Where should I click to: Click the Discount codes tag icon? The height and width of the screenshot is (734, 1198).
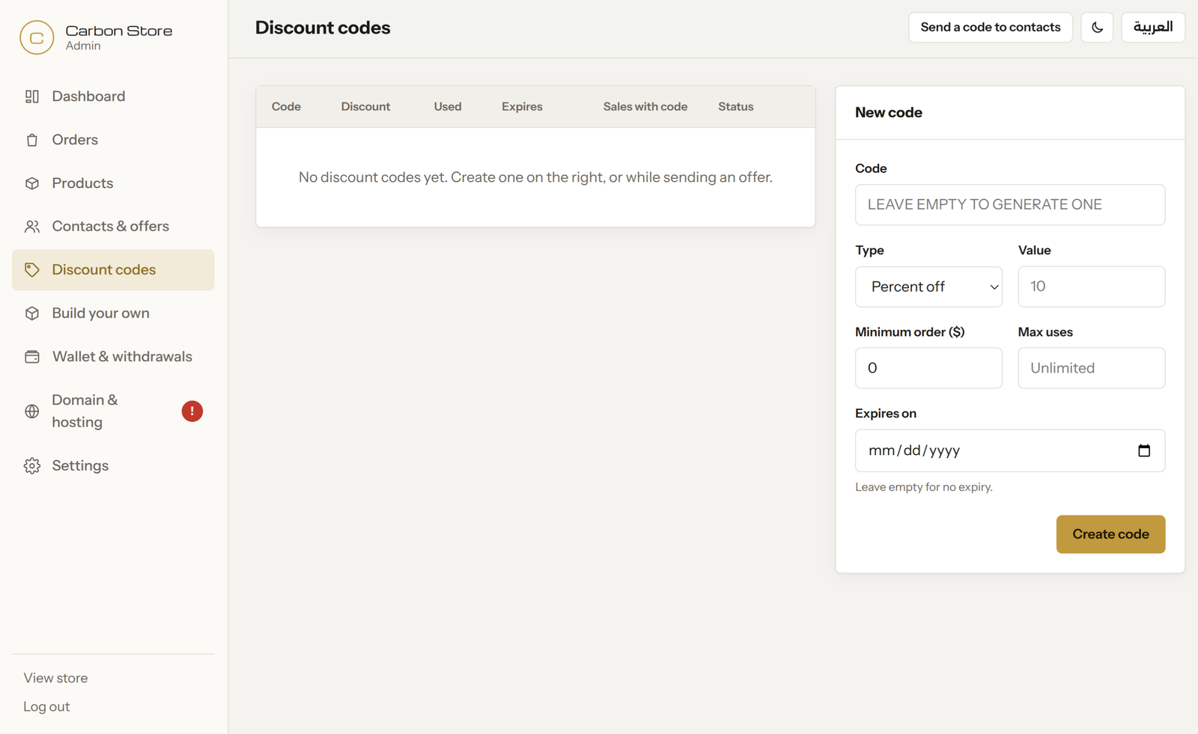[x=32, y=270]
